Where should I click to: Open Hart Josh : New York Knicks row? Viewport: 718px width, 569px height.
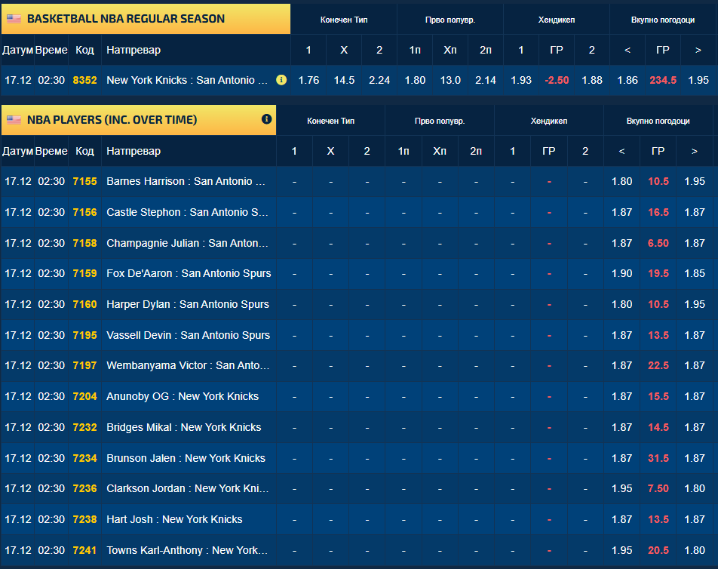tap(174, 519)
